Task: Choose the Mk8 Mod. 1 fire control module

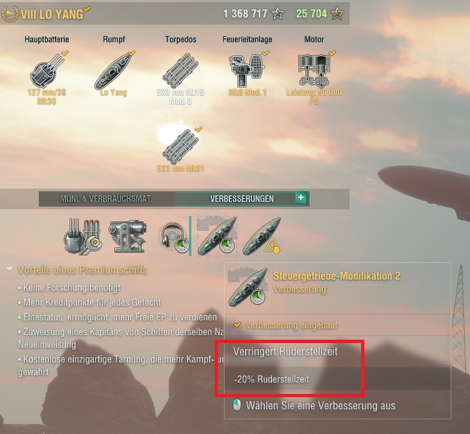Action: 247,70
